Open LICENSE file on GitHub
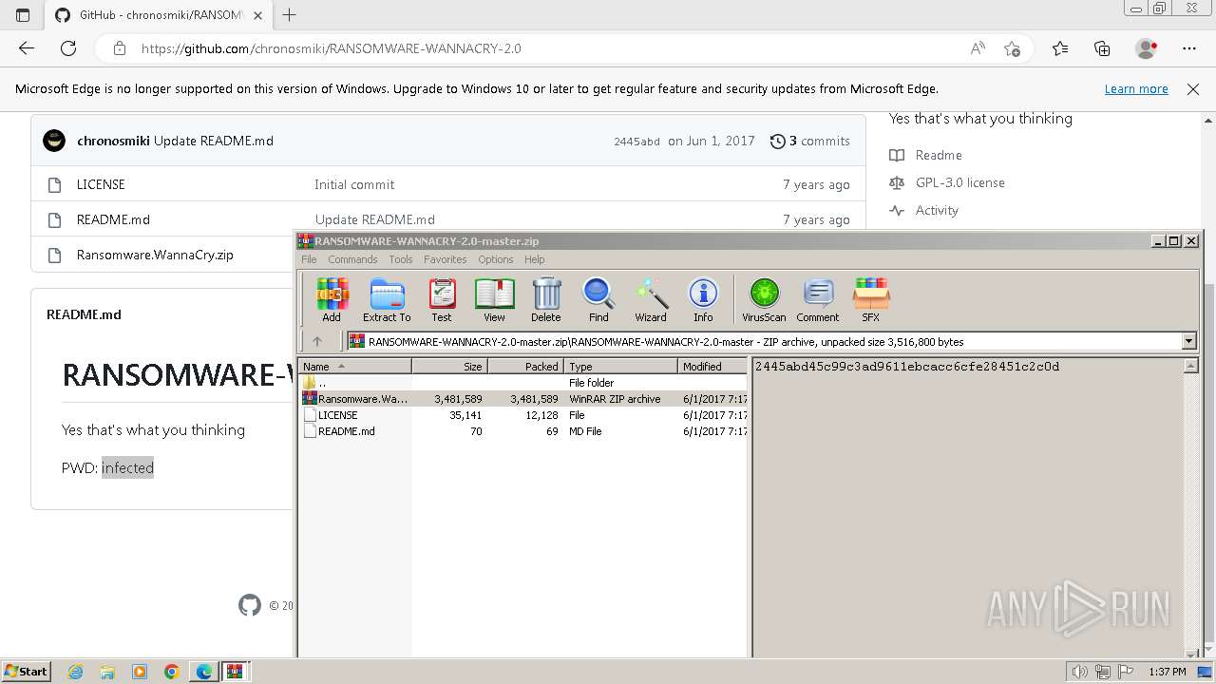Screen dimensions: 1216x684 (x=101, y=184)
